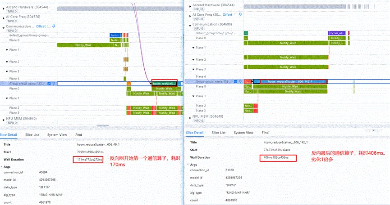This screenshot has height=205, width=390.
Task: Pin the AI Core Freq track in right view
Action: [240, 15]
